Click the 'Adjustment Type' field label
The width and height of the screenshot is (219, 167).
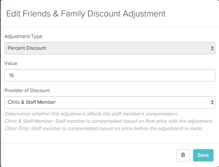point(23,36)
